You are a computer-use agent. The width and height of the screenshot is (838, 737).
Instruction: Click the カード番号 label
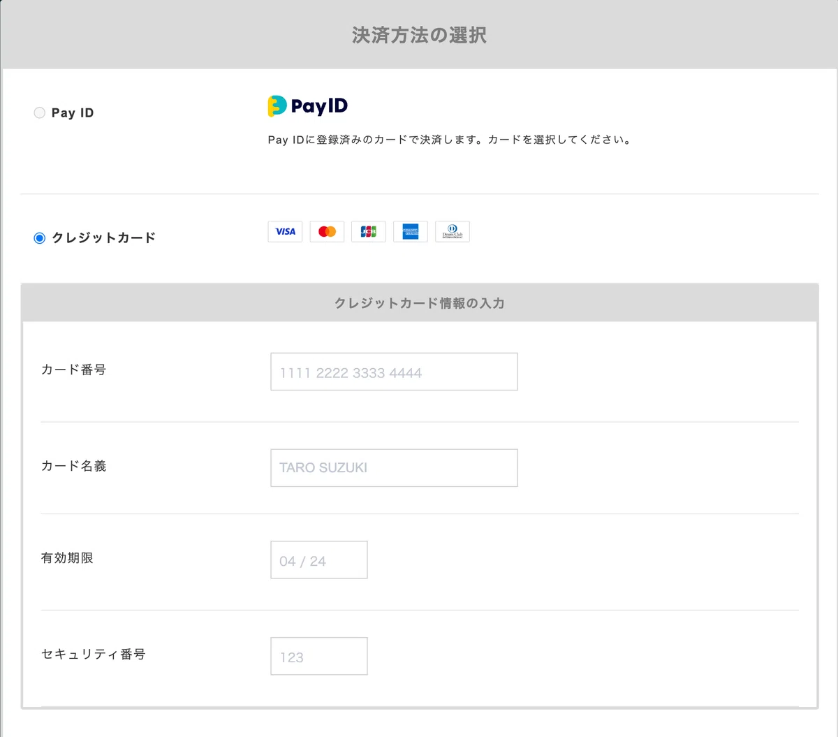[73, 370]
